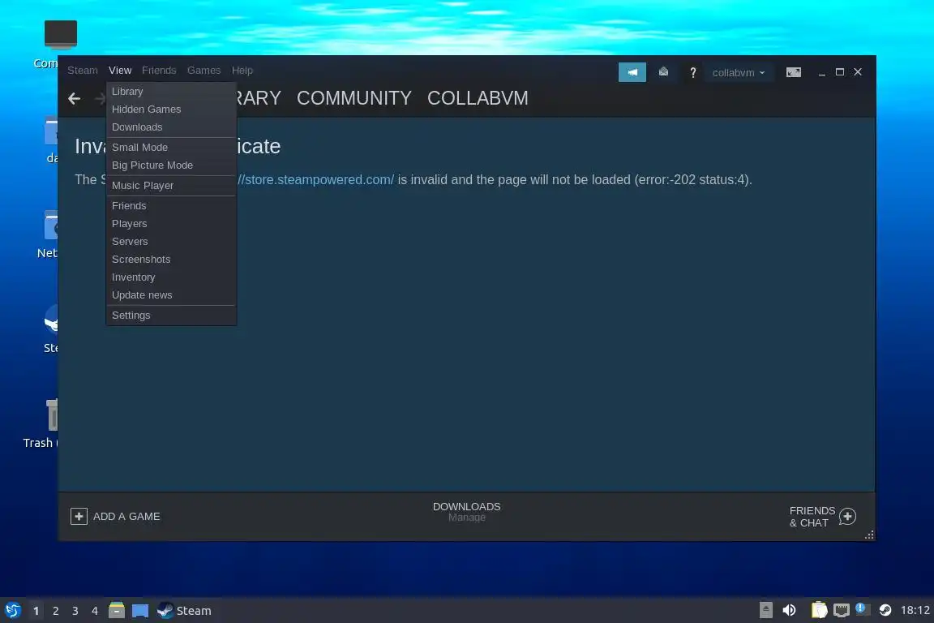Select Update news menu entry
Viewport: 934px width, 623px height.
click(x=171, y=295)
